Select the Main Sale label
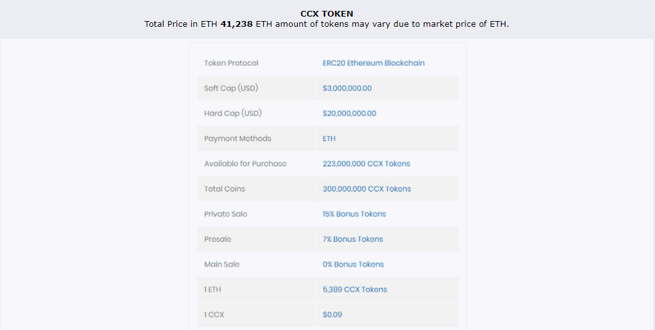Screen dimensions: 655x330 coord(222,264)
